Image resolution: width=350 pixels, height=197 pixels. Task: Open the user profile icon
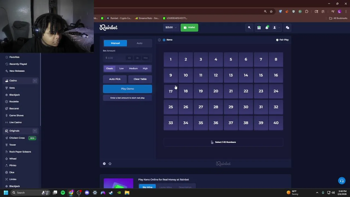coord(275,27)
